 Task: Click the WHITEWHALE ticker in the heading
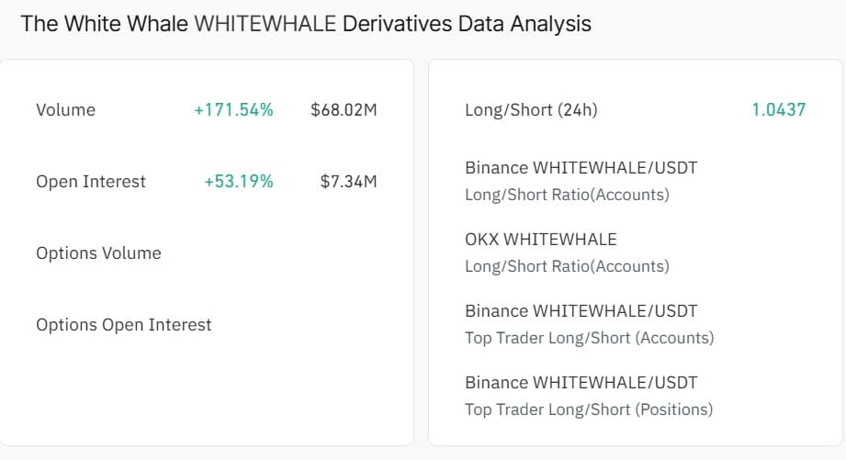point(265,24)
